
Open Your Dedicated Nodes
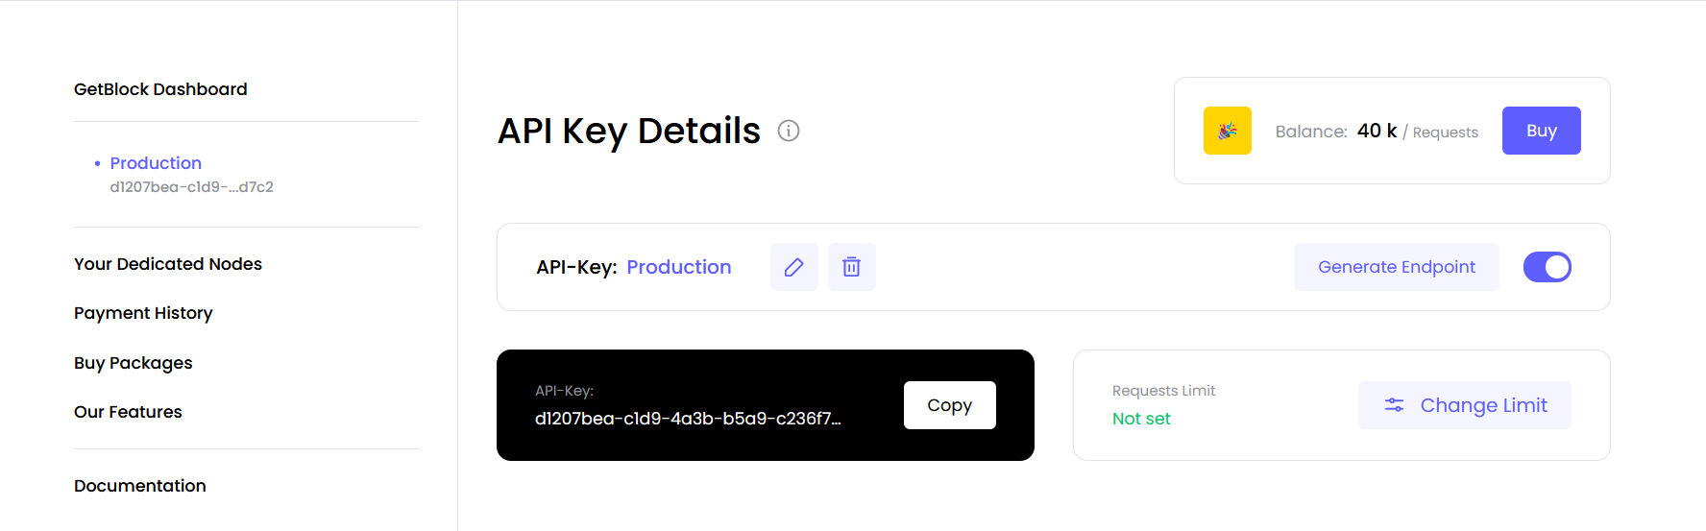168,264
